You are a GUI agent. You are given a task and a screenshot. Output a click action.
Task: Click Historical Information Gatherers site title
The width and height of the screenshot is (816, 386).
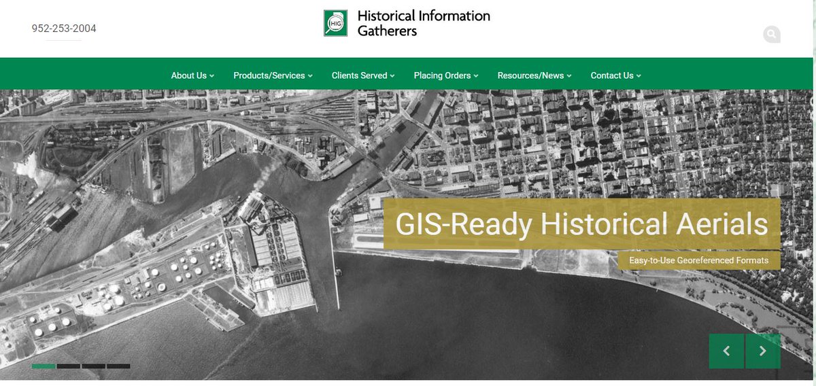424,23
